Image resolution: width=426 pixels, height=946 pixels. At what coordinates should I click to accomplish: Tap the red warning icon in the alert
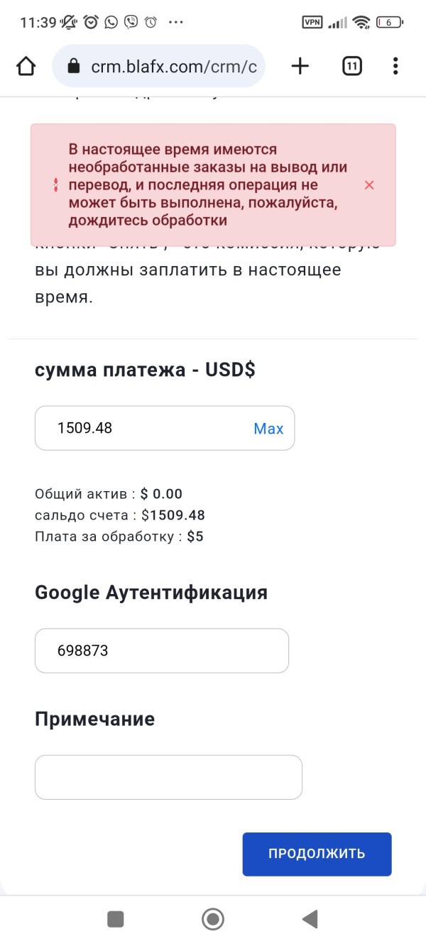pos(55,185)
